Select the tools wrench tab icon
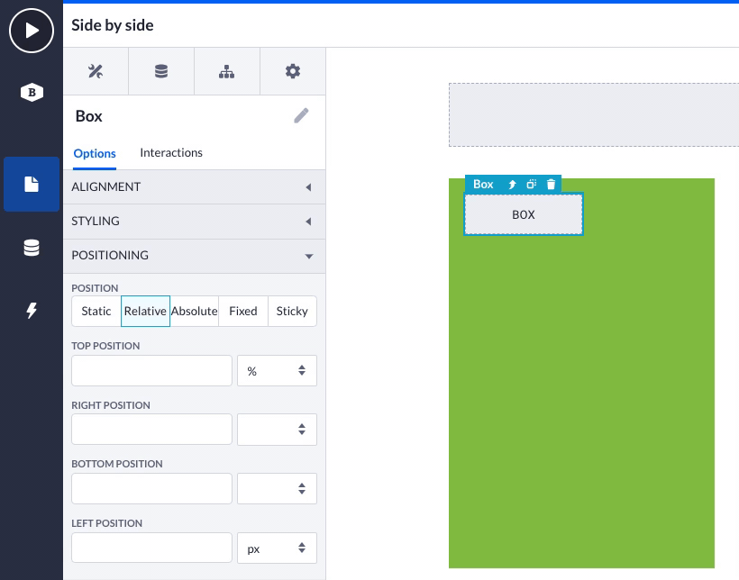This screenshot has height=580, width=739. pyautogui.click(x=96, y=72)
